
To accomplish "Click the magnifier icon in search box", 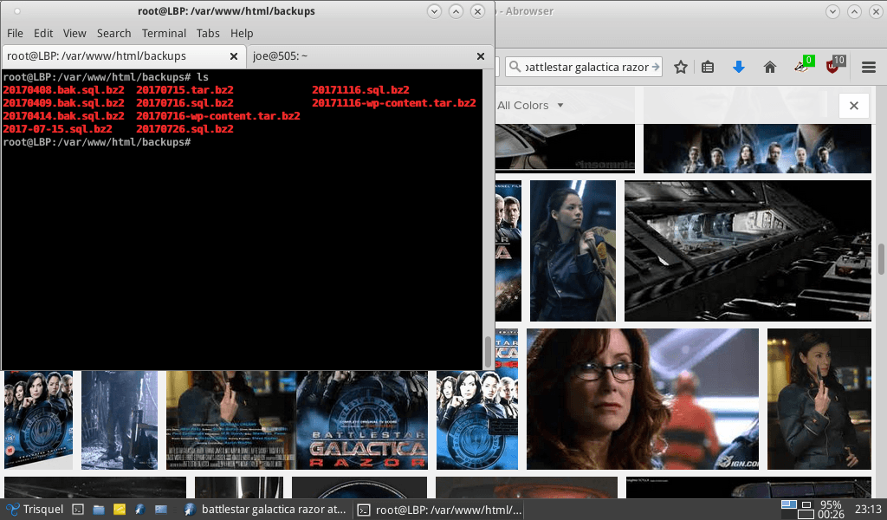I will click(515, 67).
